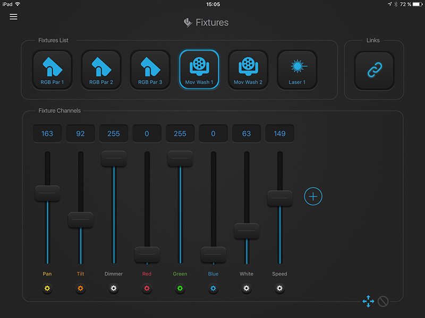The height and width of the screenshot is (318, 425).
Task: Select the Mov Wash 1 fixture
Action: click(x=199, y=70)
